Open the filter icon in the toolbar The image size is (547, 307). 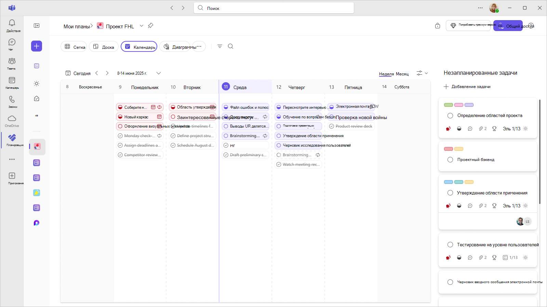pyautogui.click(x=220, y=46)
